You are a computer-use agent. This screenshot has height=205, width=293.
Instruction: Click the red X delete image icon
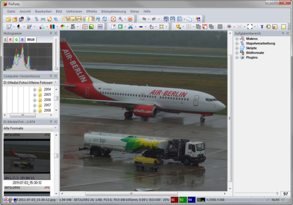(x=130, y=19)
